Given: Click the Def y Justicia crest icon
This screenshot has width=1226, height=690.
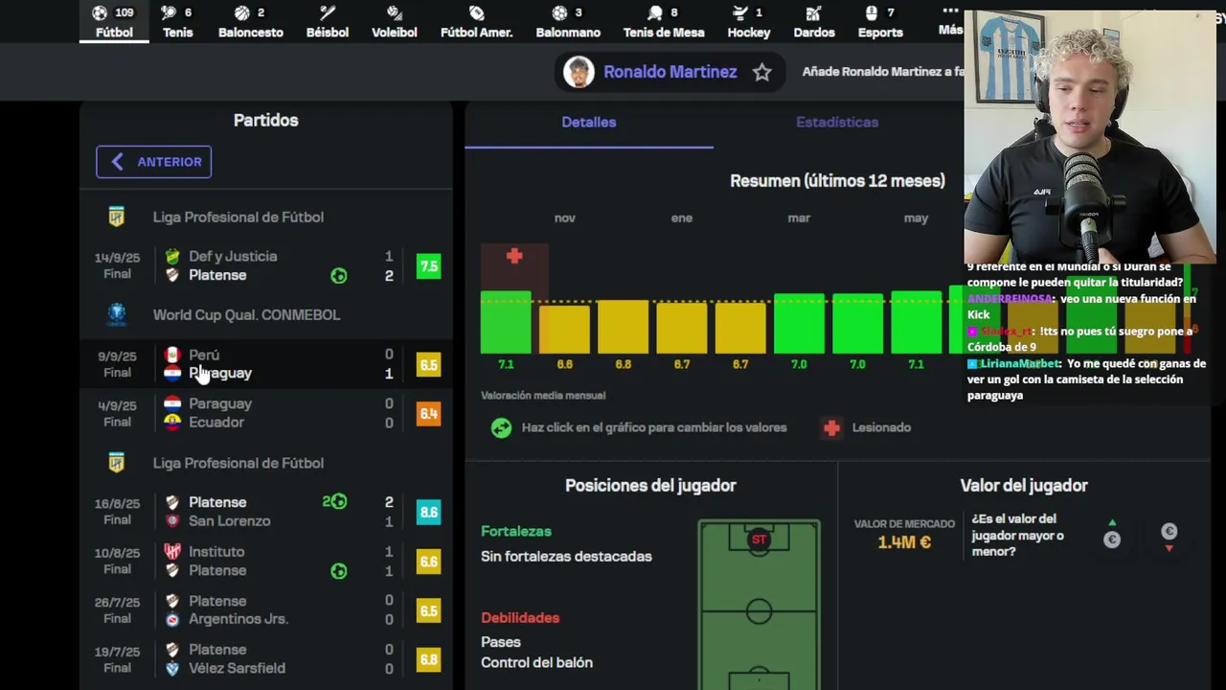Looking at the screenshot, I should [x=172, y=256].
